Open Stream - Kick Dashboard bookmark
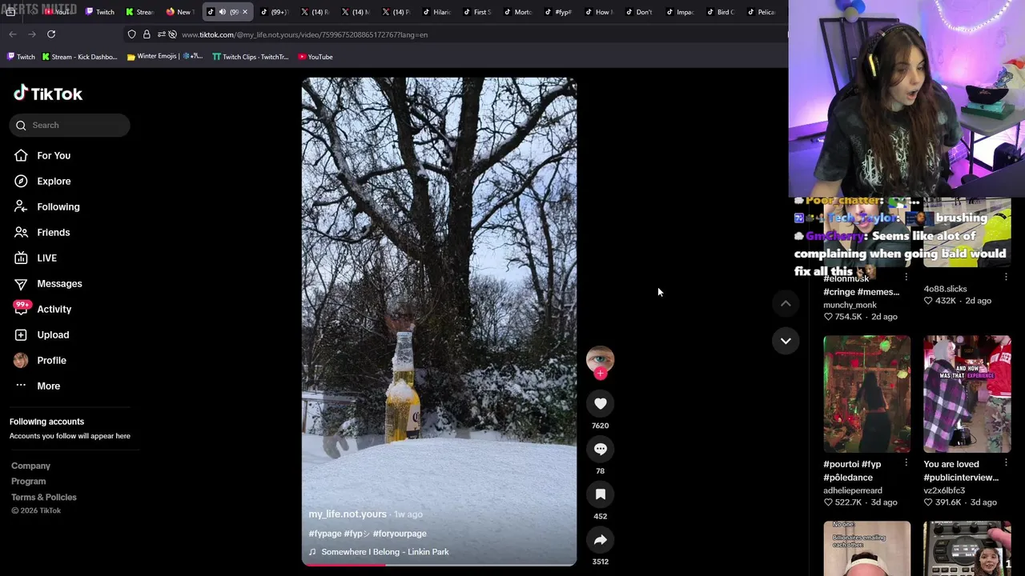This screenshot has width=1025, height=576. tap(79, 57)
